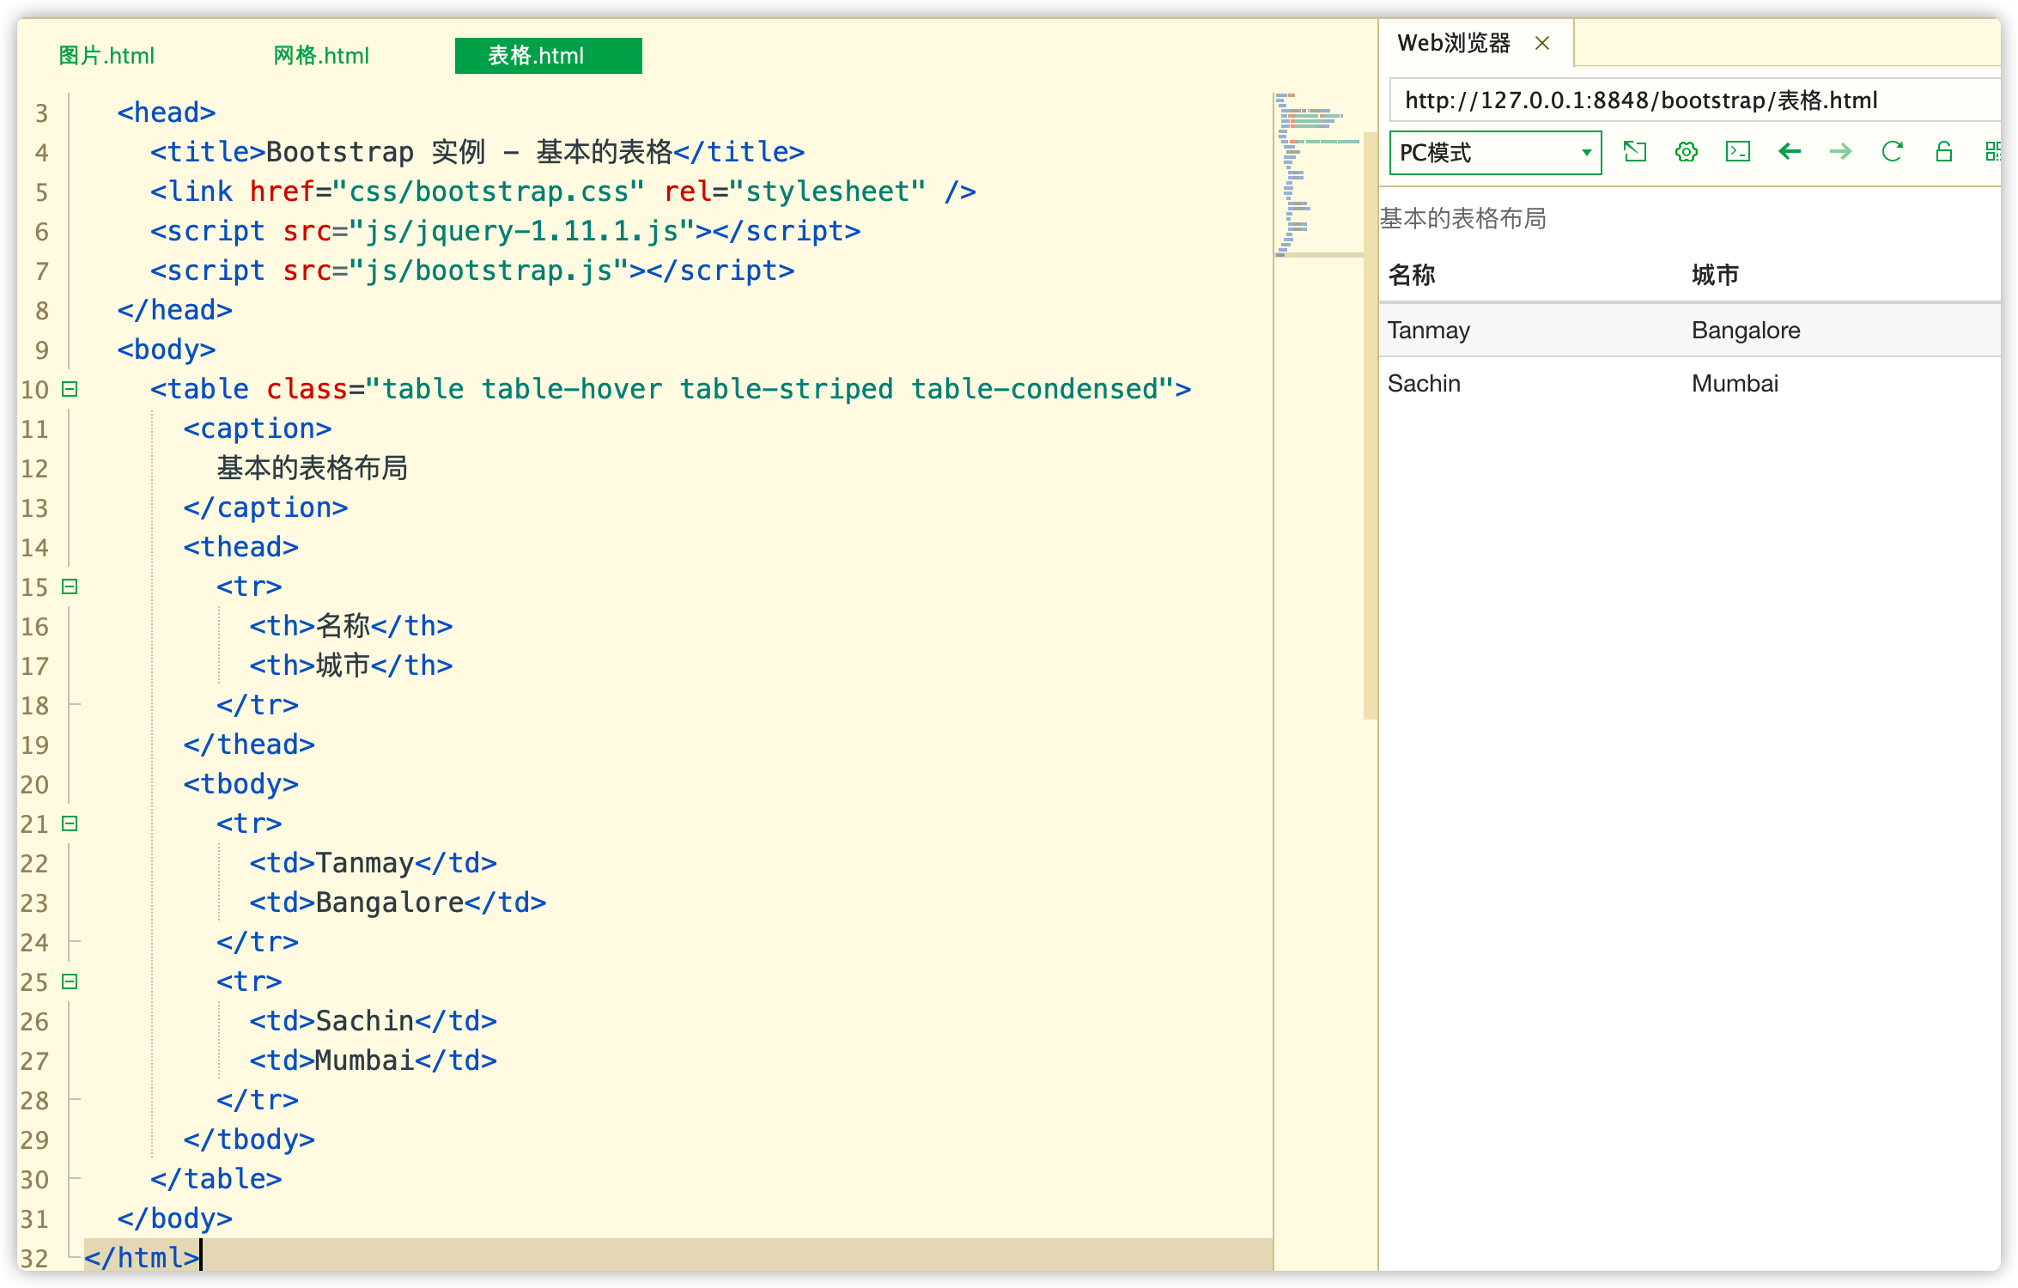Go forward in the Web browser

point(1841,152)
